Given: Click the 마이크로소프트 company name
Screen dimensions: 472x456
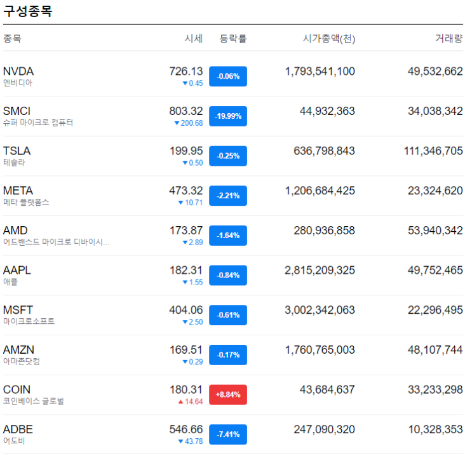Looking at the screenshot, I should (29, 321).
